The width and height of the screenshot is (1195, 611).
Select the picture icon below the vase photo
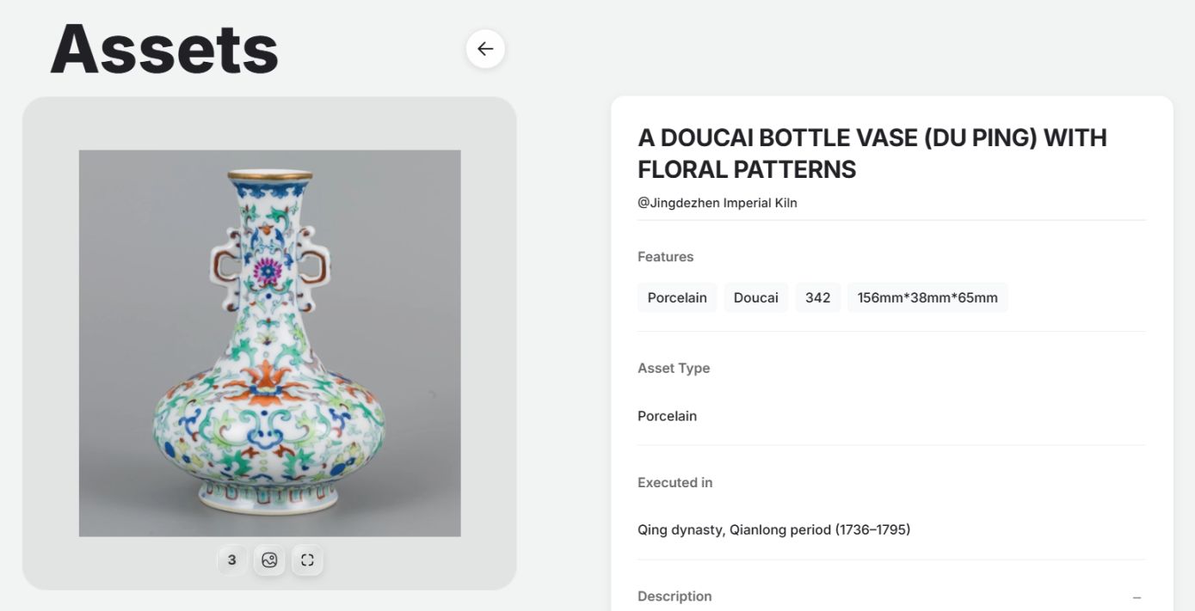coord(269,559)
